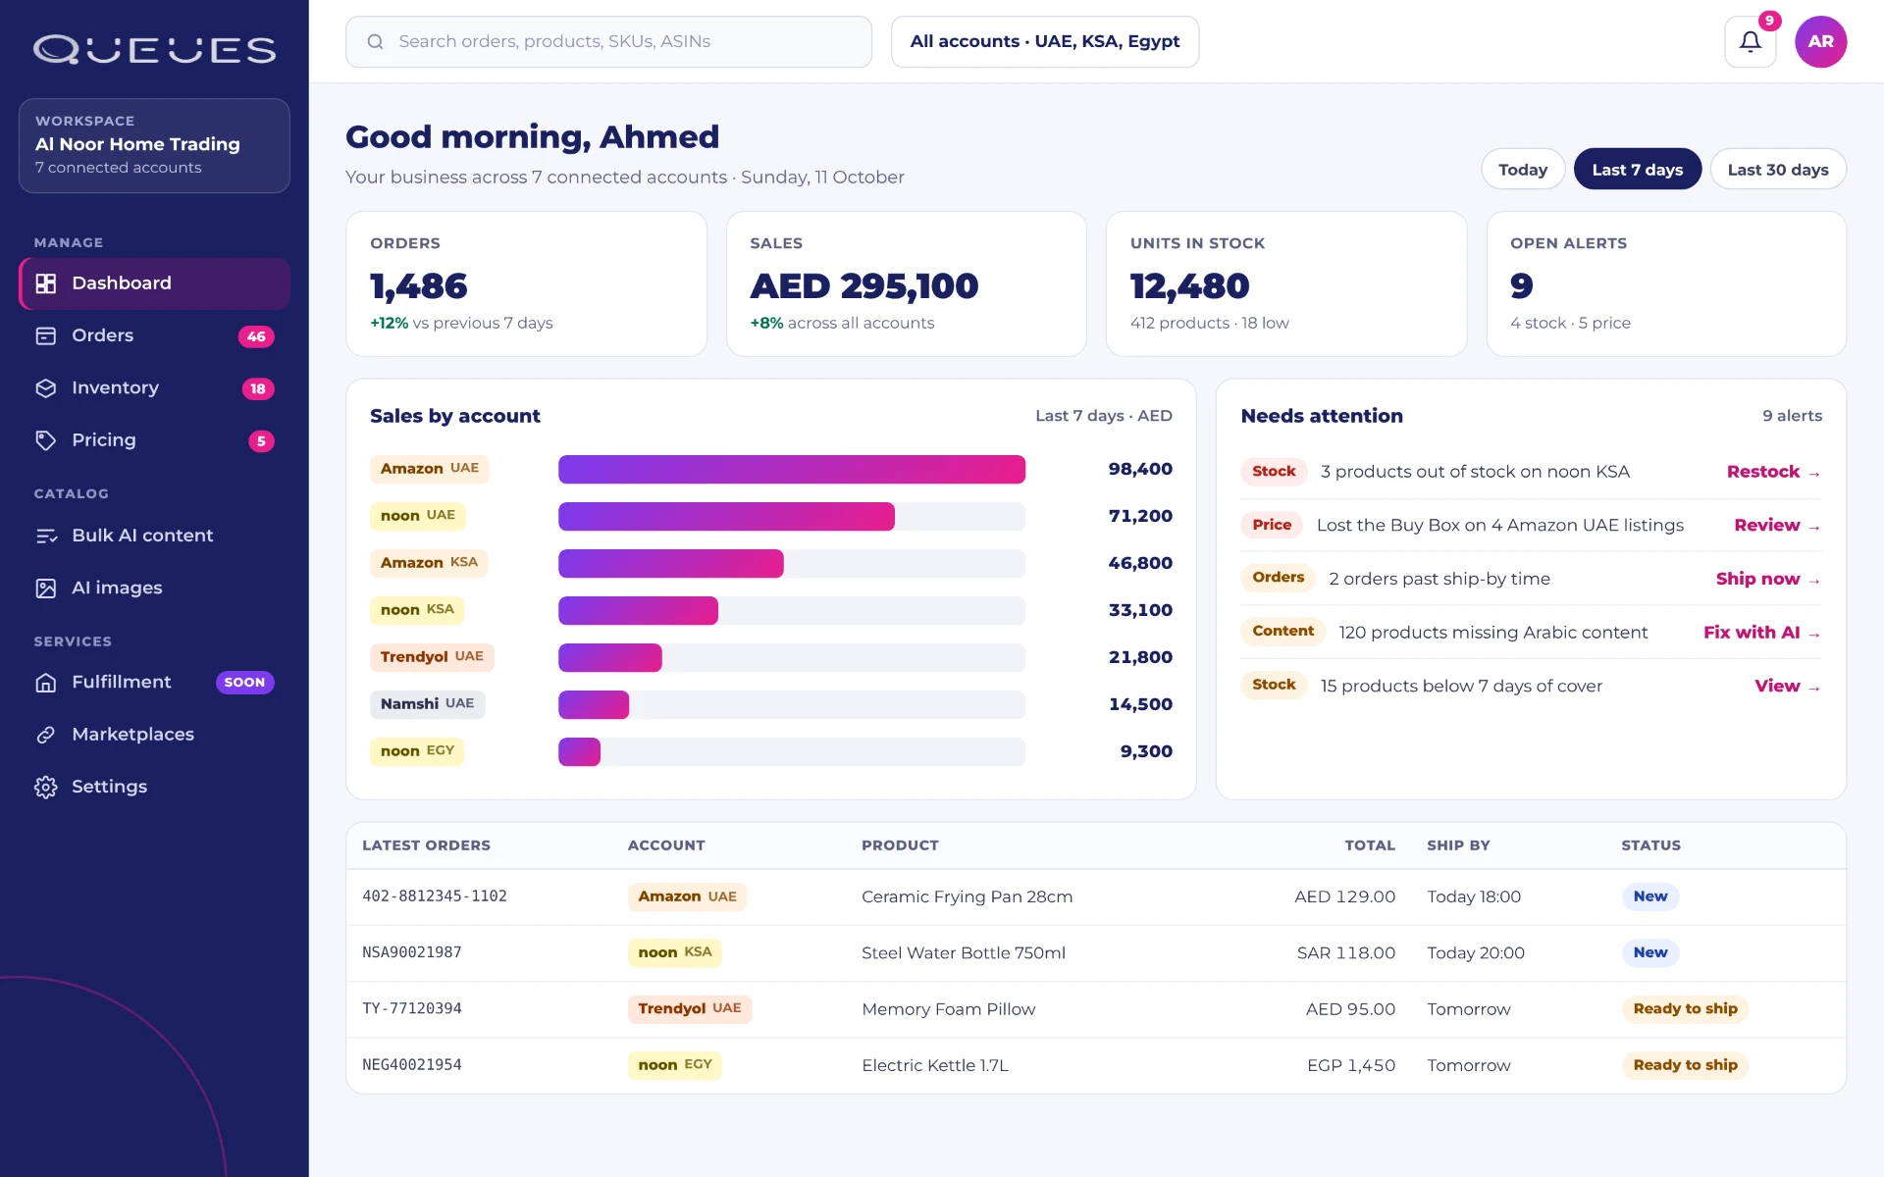Click the Fulfillment warehouse icon
Screen dimensions: 1884x1177
click(x=46, y=682)
